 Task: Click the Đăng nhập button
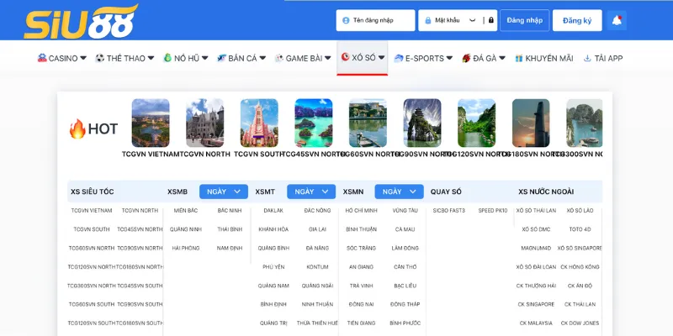pyautogui.click(x=524, y=20)
